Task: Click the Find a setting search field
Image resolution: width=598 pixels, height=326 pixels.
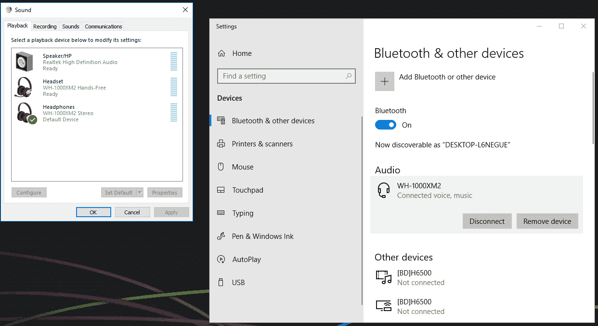Action: pyautogui.click(x=286, y=76)
